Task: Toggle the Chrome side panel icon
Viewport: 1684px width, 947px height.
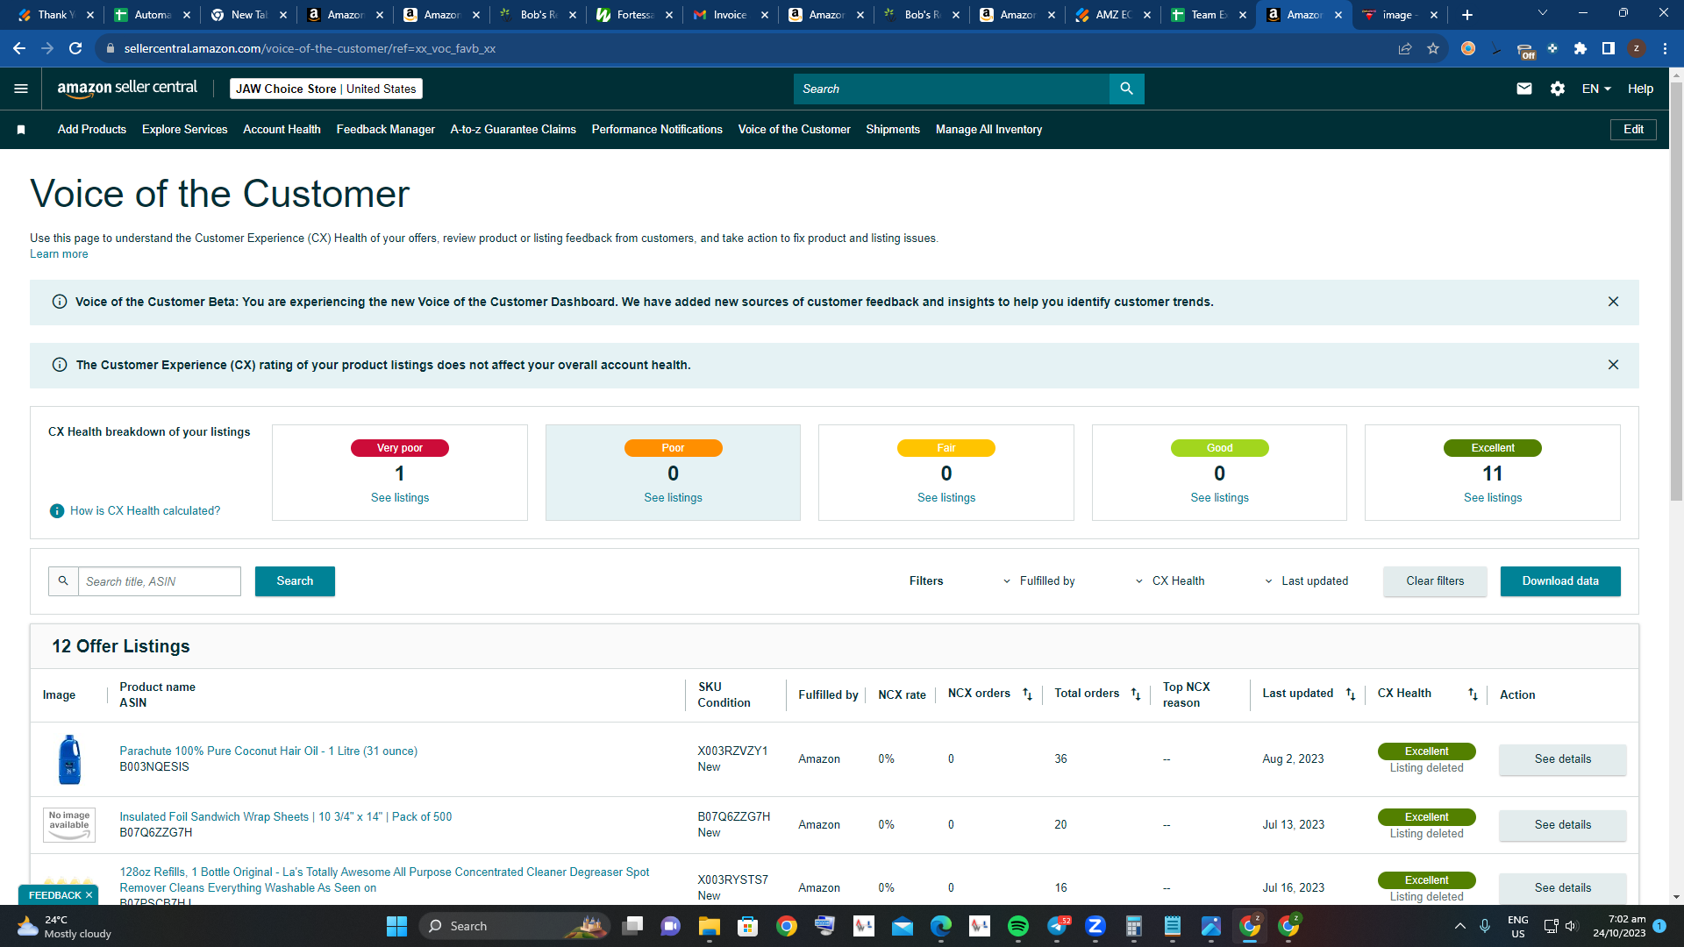Action: click(x=1609, y=48)
